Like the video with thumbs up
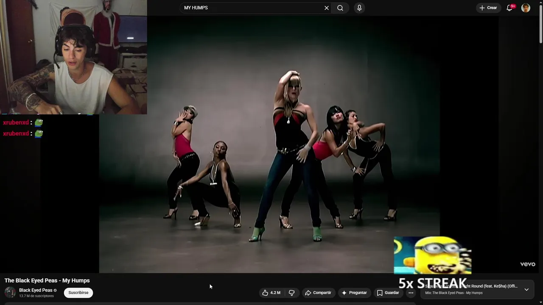Image resolution: width=543 pixels, height=305 pixels. click(x=271, y=293)
